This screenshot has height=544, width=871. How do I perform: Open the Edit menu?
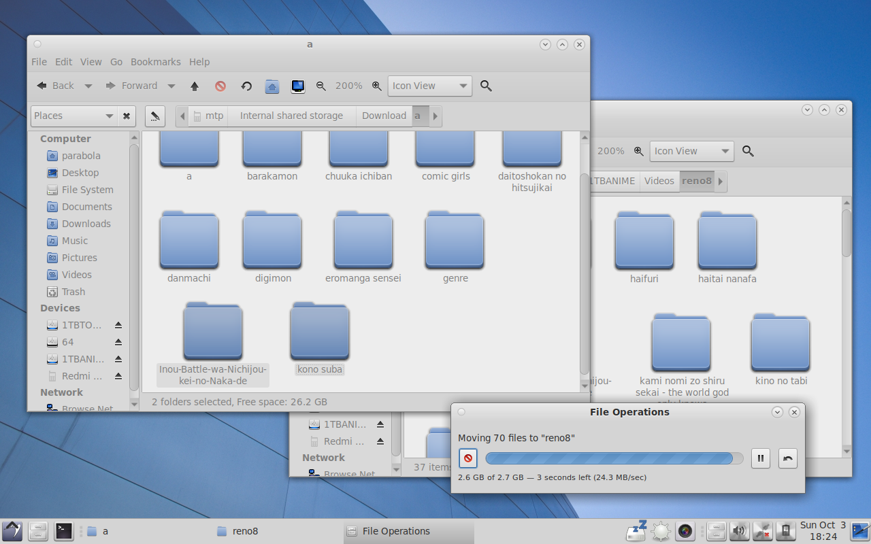coord(64,62)
